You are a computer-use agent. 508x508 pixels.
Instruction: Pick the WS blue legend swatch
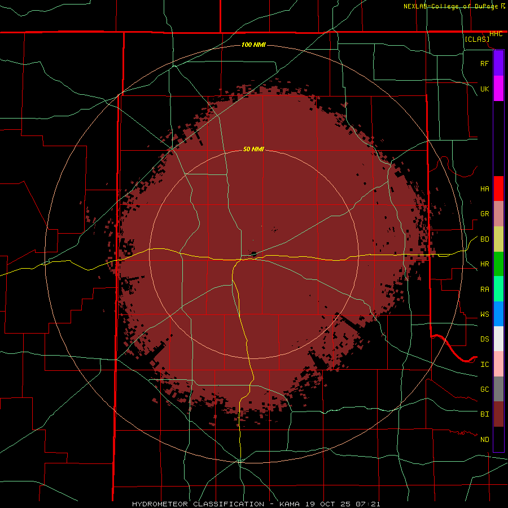[x=498, y=314]
